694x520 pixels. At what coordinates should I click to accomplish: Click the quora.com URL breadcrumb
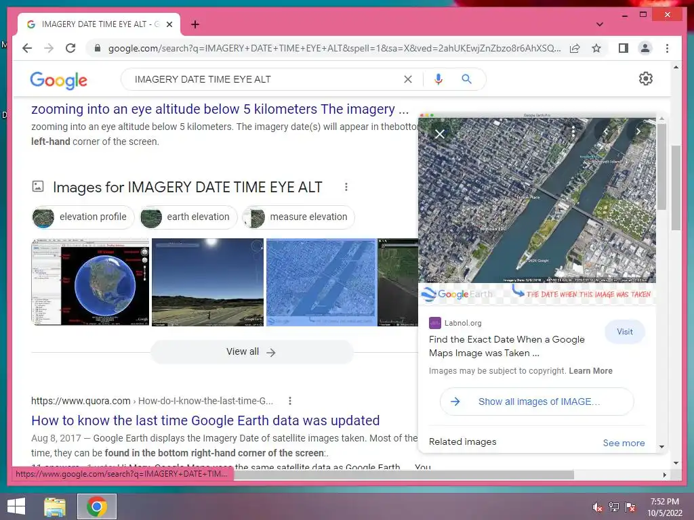point(152,401)
